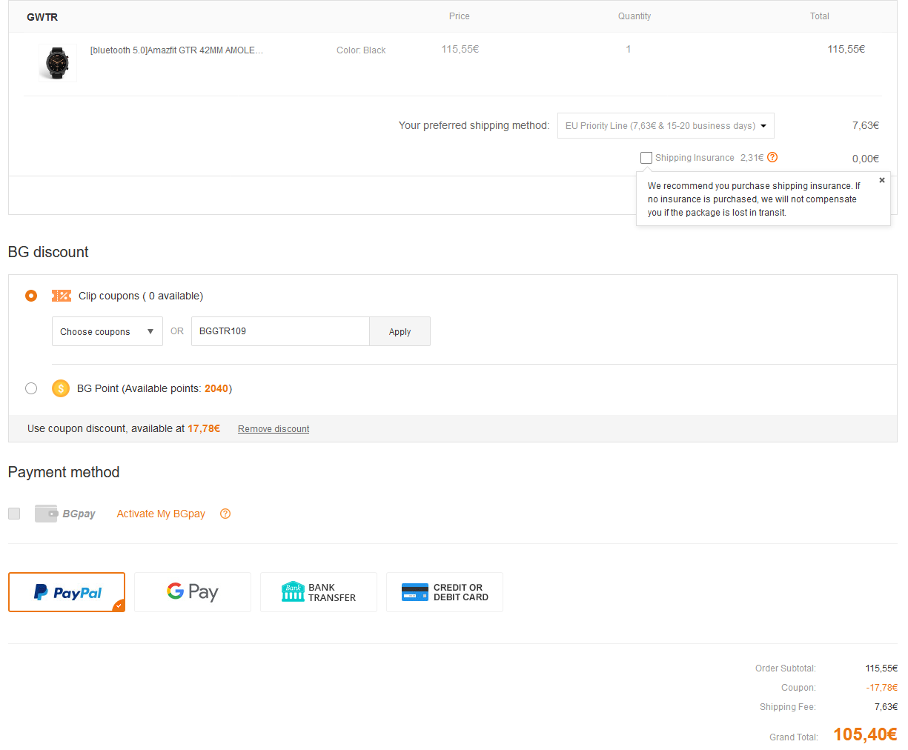Close the shipping insurance tooltip
This screenshot has height=750, width=908.
[x=882, y=180]
